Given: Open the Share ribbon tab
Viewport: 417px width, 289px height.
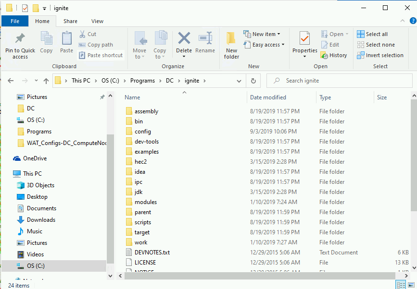Looking at the screenshot, I should coord(70,21).
